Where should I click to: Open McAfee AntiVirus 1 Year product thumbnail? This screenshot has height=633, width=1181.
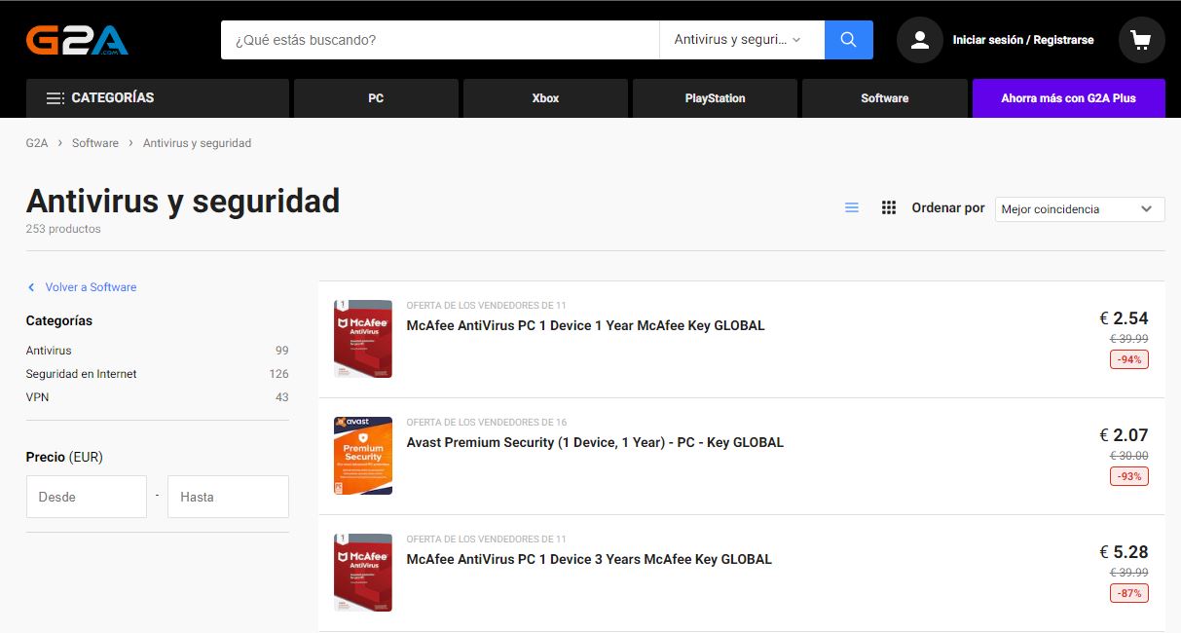(x=362, y=339)
